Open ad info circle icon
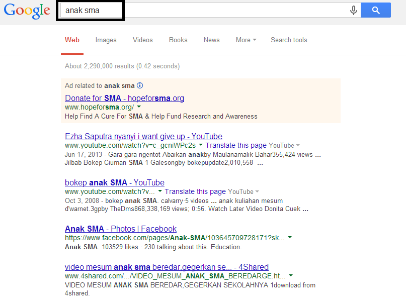The image size is (406, 305). pos(140,85)
